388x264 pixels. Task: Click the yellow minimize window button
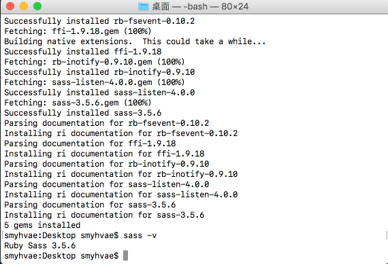24,6
